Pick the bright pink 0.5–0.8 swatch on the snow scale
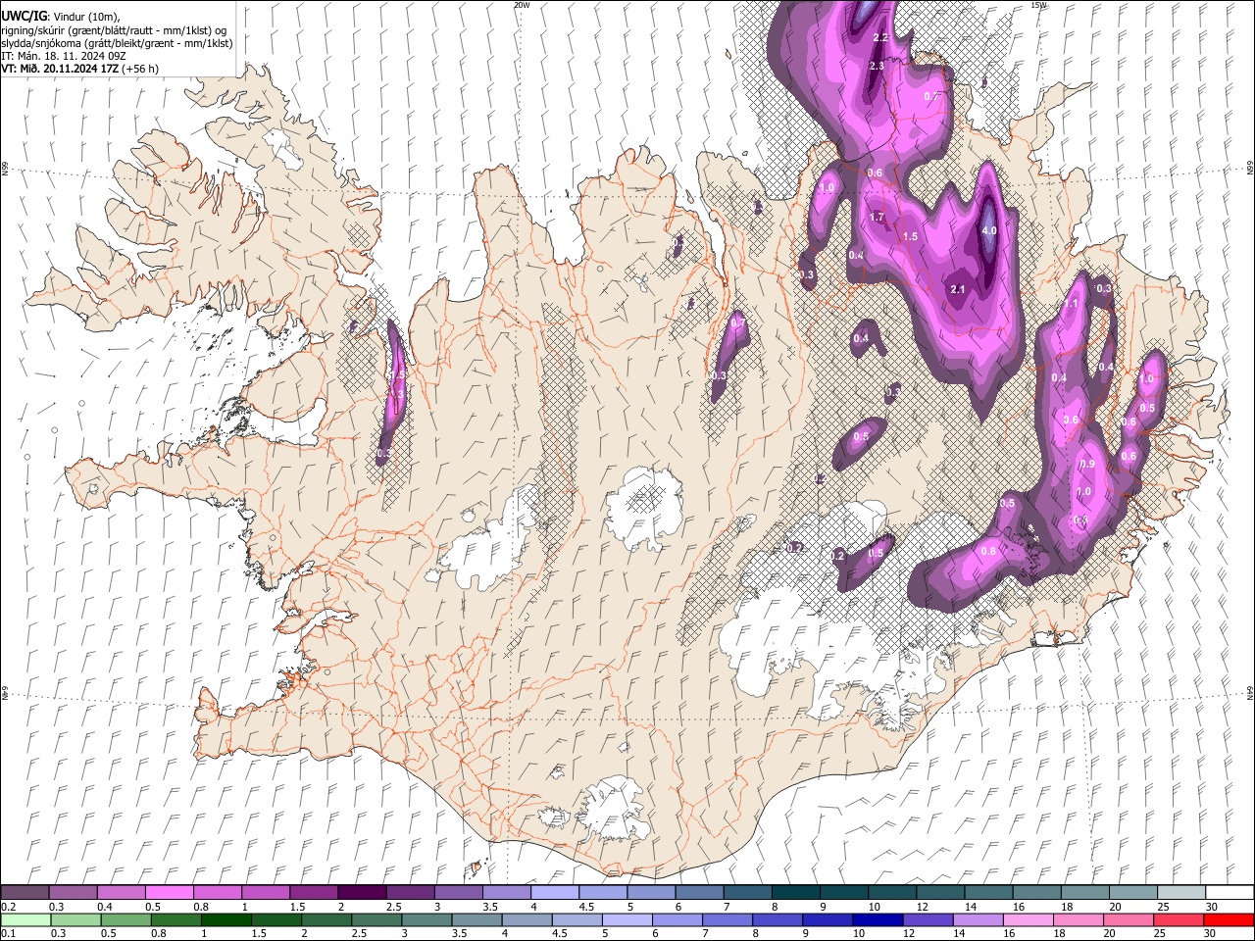Image resolution: width=1255 pixels, height=941 pixels. coord(170,893)
